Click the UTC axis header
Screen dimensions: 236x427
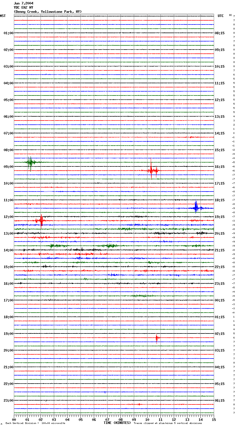click(x=221, y=16)
